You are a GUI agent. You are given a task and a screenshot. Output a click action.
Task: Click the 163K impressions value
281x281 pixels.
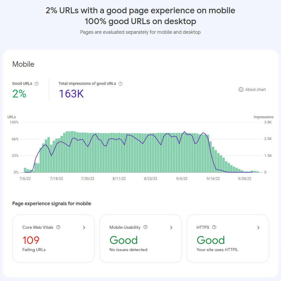71,94
